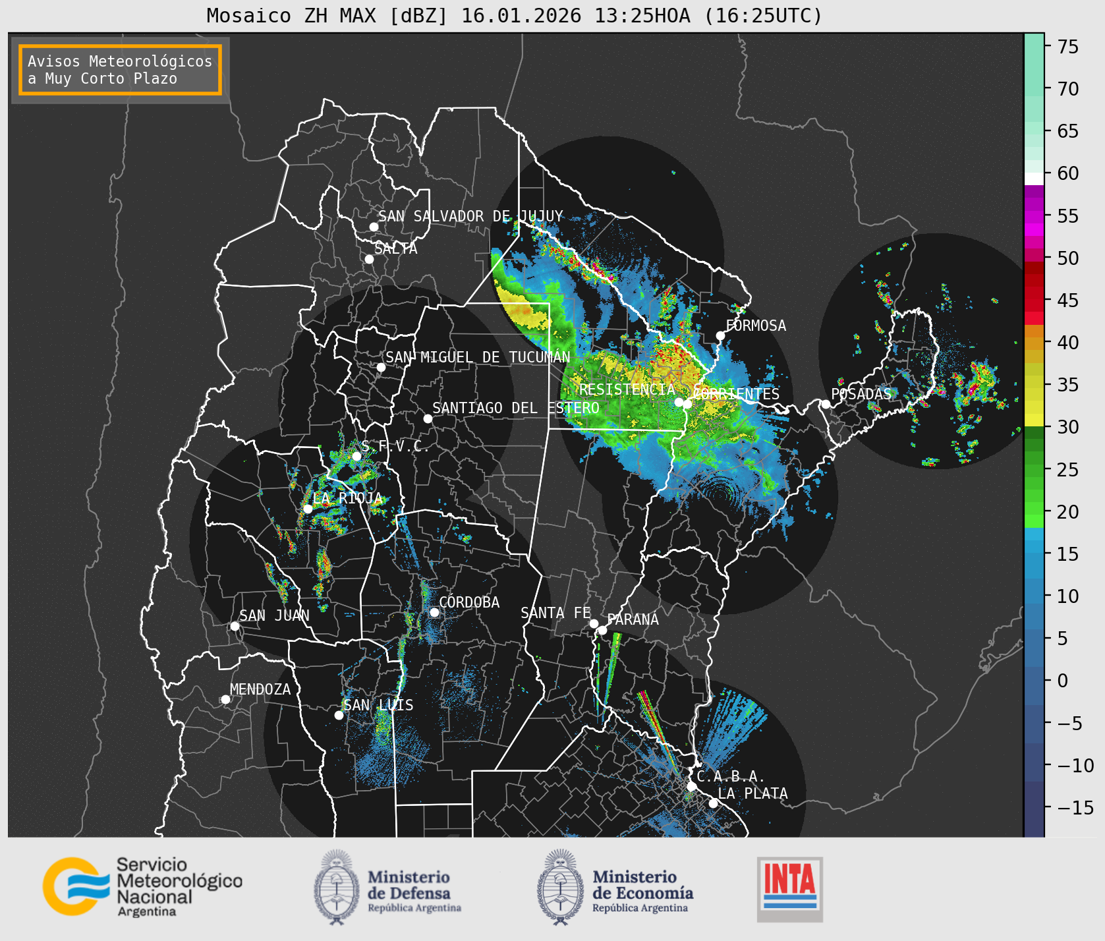Screen dimensions: 1105x941
Task: Click the 55 dBZ magenta color band
Action: tap(1034, 216)
